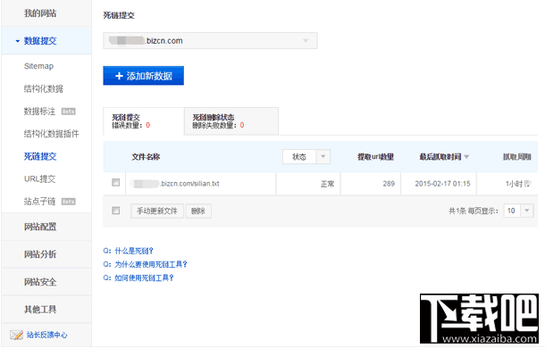
Task: Open the per-page count dropdown showing 10
Action: pos(518,211)
